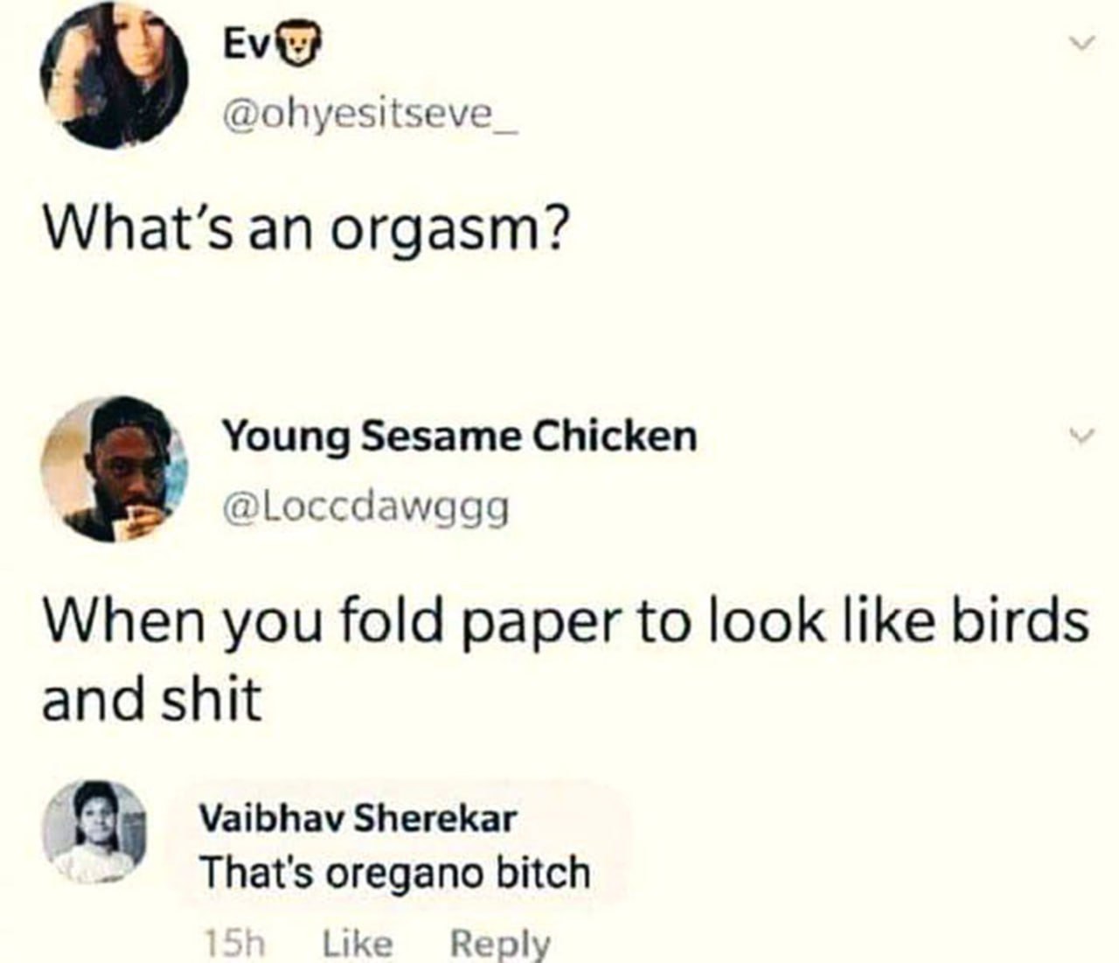1119x963 pixels.
Task: Reply to Vaibhav Sherekar's comment
Action: click(x=500, y=943)
